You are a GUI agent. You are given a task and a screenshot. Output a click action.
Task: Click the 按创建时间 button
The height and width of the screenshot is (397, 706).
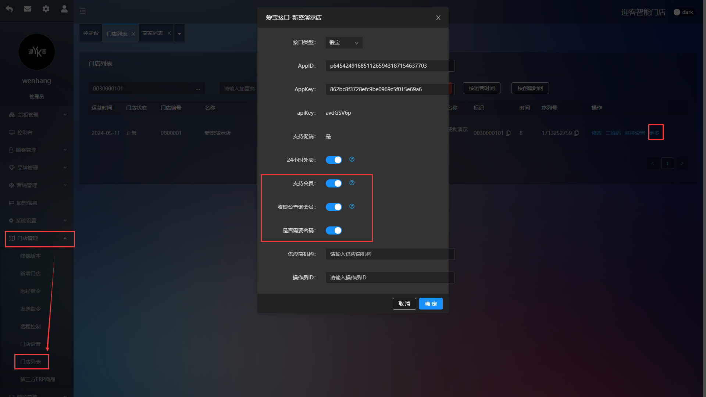click(530, 88)
